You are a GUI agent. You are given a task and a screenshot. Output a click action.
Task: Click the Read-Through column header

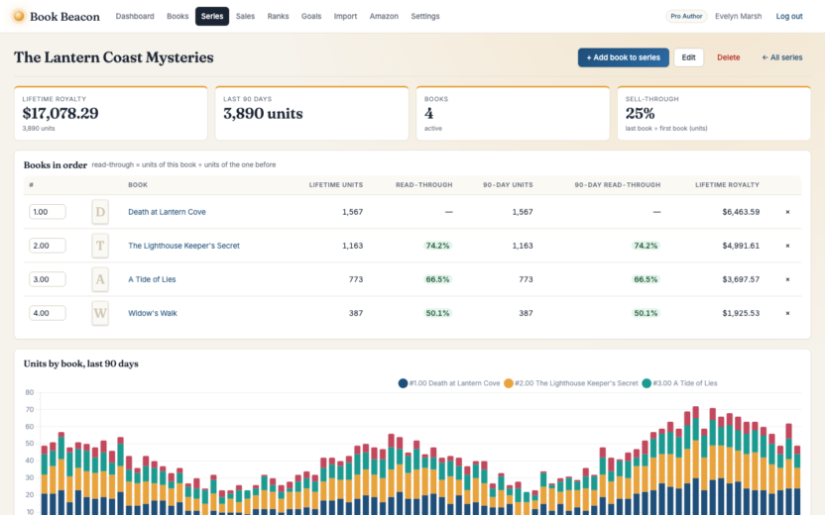[424, 185]
